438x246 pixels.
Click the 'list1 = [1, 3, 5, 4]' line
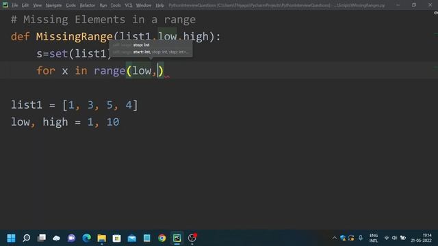coord(75,105)
